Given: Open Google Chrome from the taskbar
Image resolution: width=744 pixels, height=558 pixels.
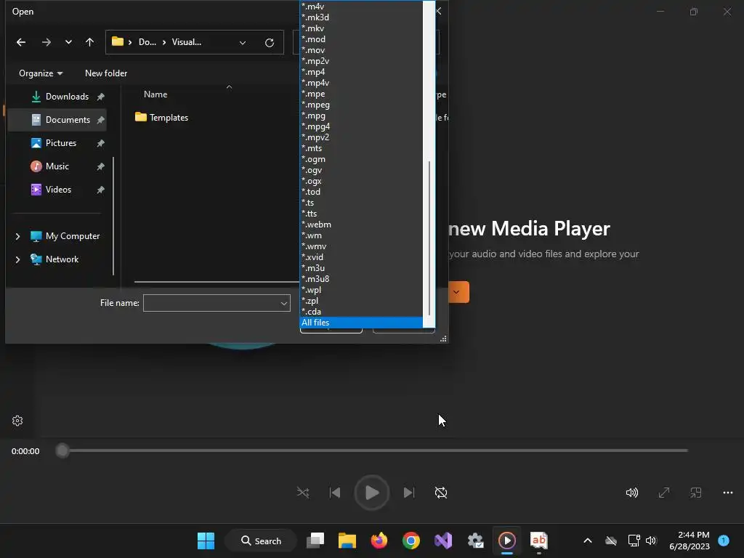Looking at the screenshot, I should (x=411, y=541).
